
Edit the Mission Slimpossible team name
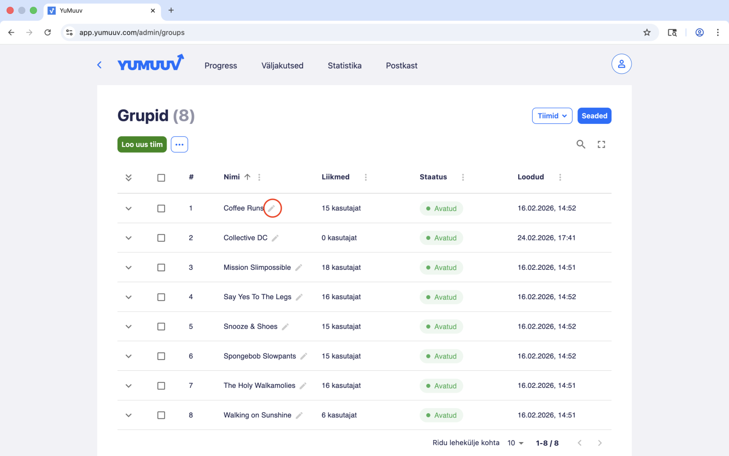point(299,268)
